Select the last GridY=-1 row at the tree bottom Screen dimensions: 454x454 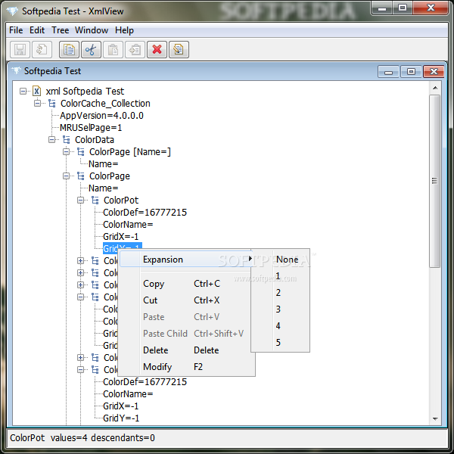coord(121,418)
